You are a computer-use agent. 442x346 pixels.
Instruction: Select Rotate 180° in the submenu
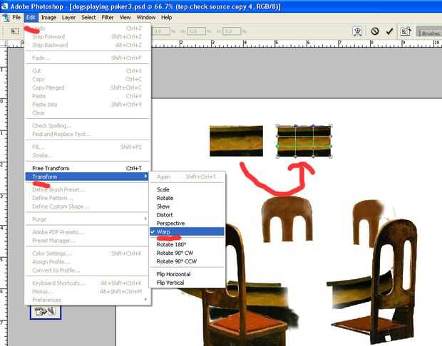[187, 244]
